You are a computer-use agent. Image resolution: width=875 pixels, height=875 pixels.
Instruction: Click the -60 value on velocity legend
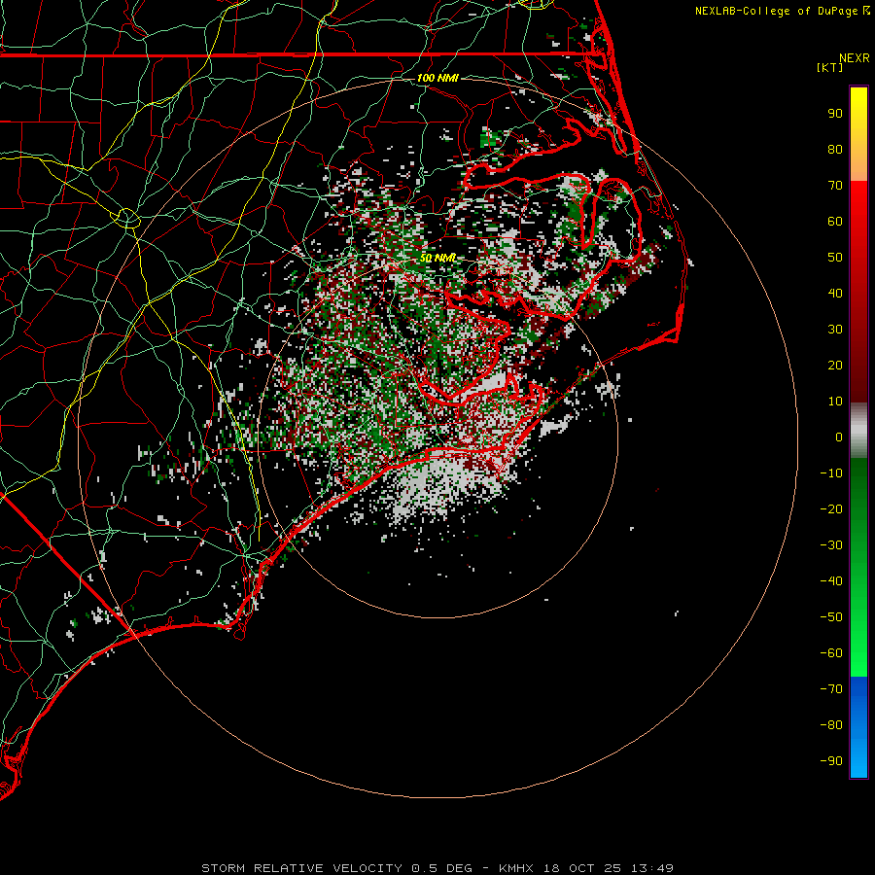click(x=831, y=653)
